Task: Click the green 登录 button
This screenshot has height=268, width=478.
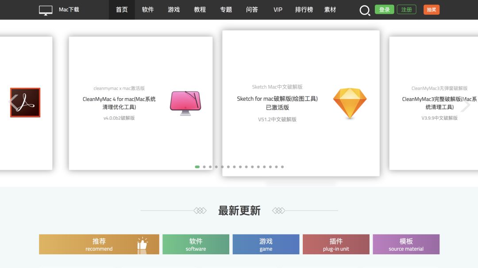Action: point(385,9)
